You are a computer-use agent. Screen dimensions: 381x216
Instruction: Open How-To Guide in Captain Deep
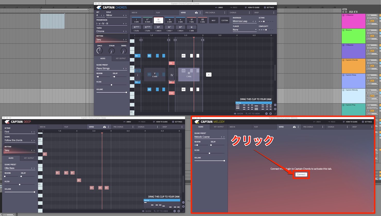[x=160, y=122]
